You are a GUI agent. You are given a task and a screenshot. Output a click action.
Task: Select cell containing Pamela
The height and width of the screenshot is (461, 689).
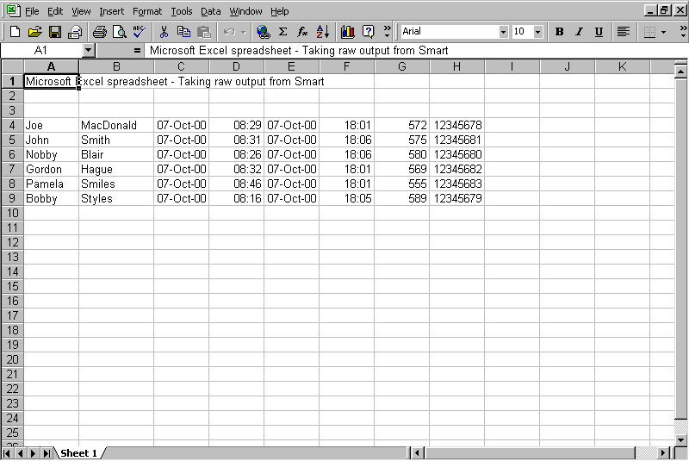point(52,184)
